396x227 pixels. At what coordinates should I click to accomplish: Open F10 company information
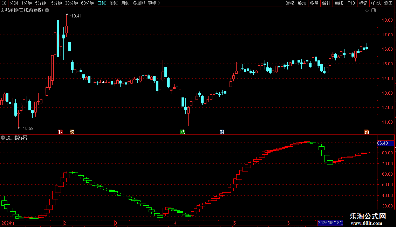click(x=351, y=3)
